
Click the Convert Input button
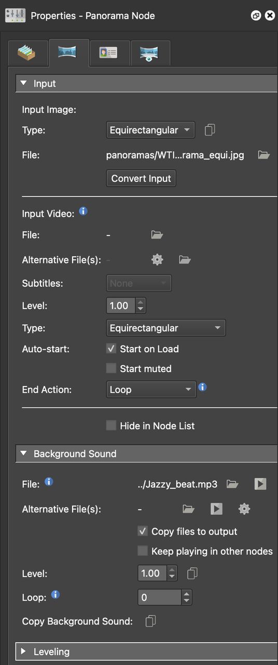click(x=141, y=178)
